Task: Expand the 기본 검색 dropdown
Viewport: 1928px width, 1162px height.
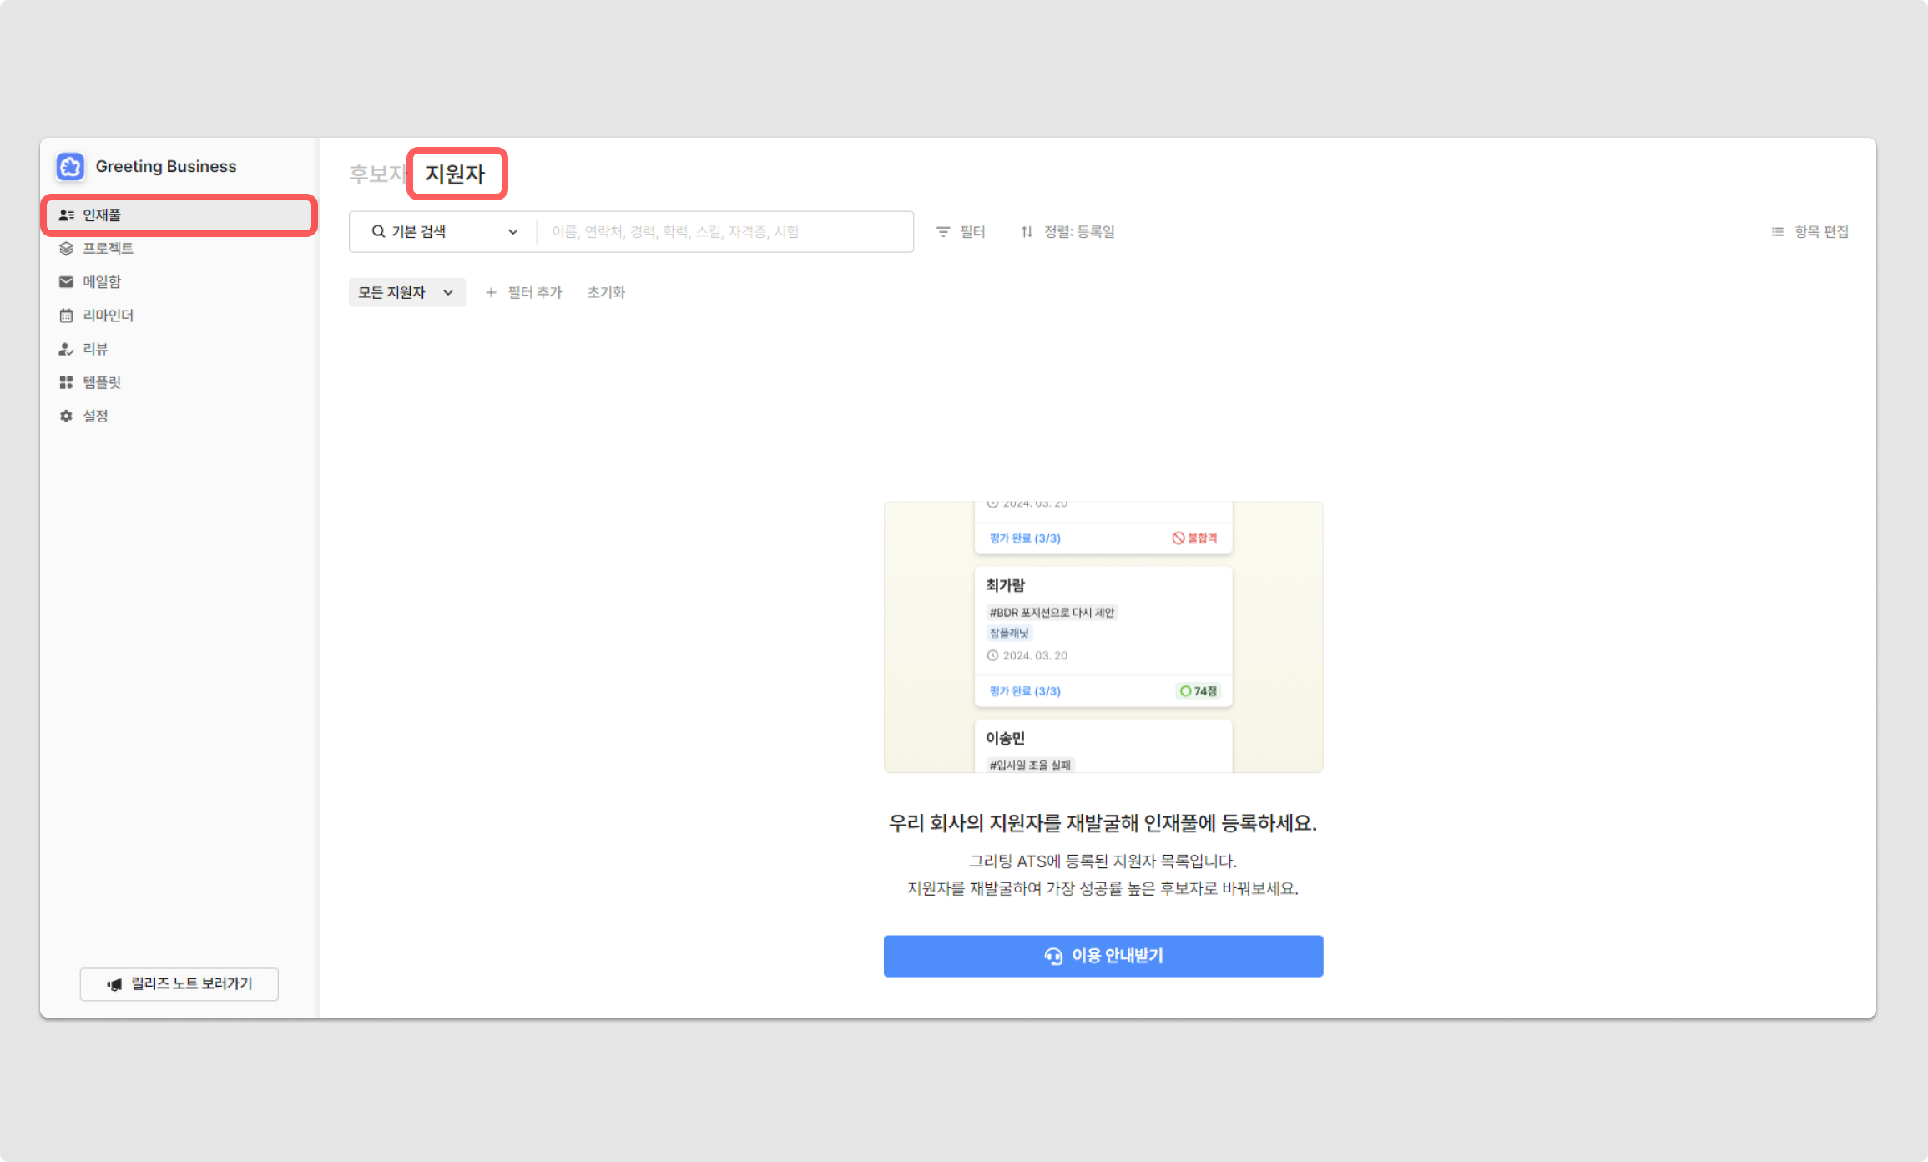Action: coord(444,232)
